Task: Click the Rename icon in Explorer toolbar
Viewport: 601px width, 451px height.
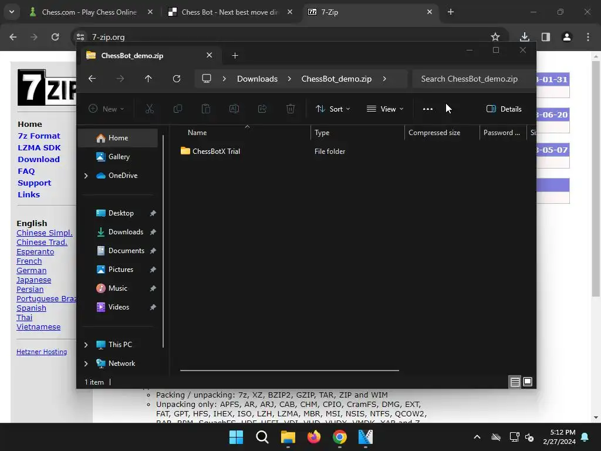Action: tap(234, 109)
